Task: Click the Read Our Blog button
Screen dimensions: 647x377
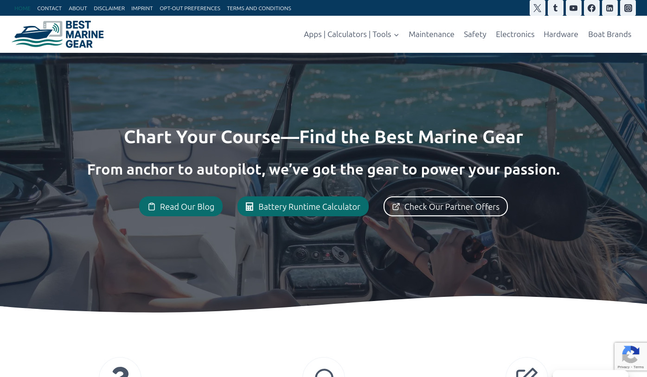Action: (x=181, y=207)
